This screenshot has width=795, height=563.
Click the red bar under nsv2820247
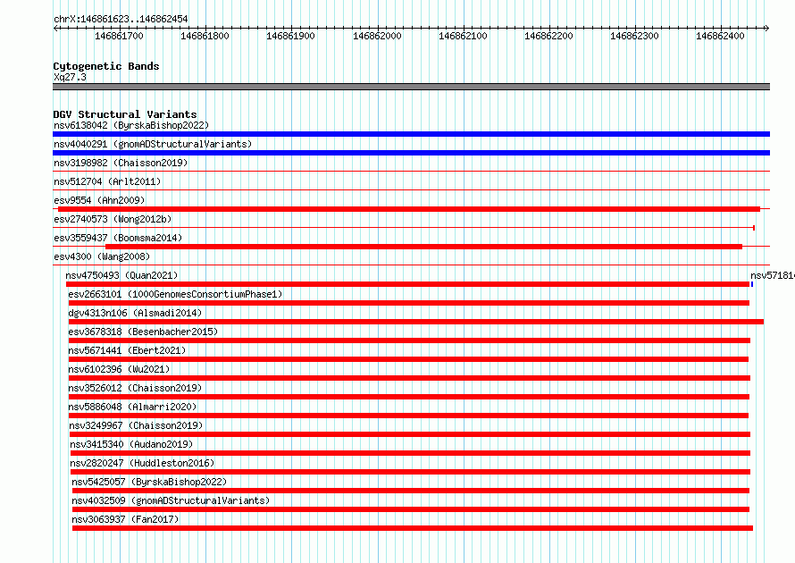[x=410, y=472]
